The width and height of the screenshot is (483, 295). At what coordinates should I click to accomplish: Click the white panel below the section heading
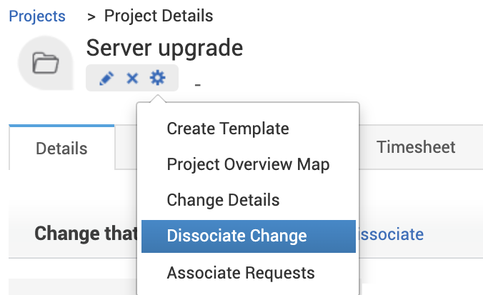click(71, 286)
